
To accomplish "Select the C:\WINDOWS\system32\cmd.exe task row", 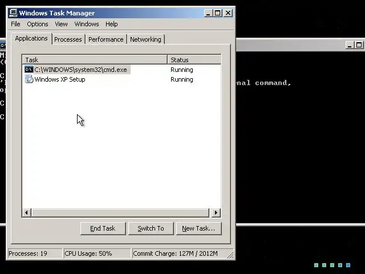I will (x=121, y=70).
